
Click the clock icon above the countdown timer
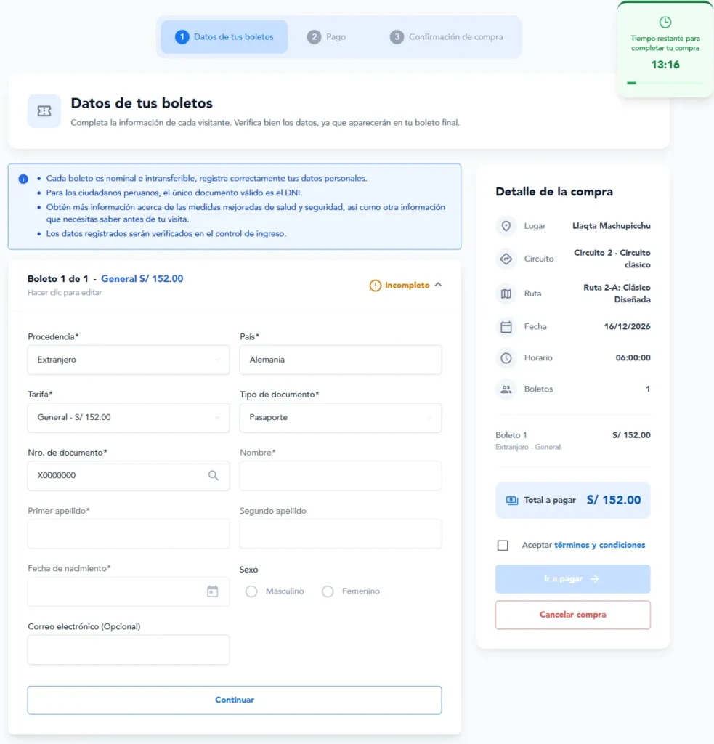click(x=665, y=22)
